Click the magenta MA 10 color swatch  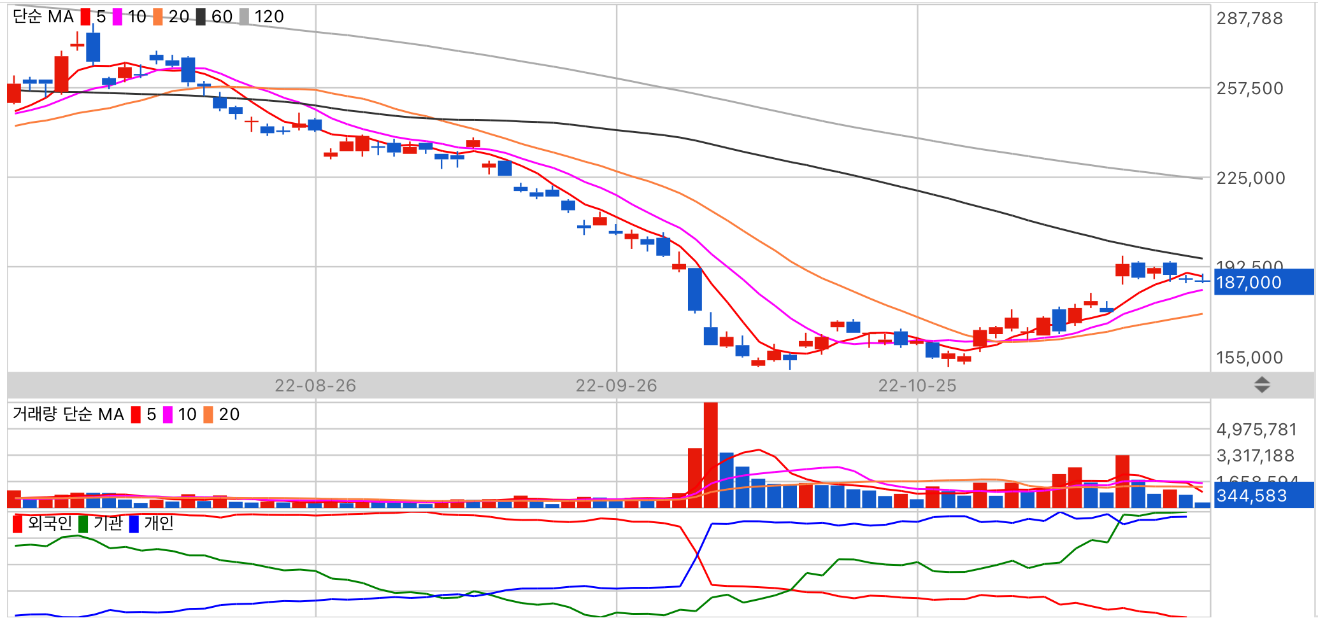tap(117, 17)
